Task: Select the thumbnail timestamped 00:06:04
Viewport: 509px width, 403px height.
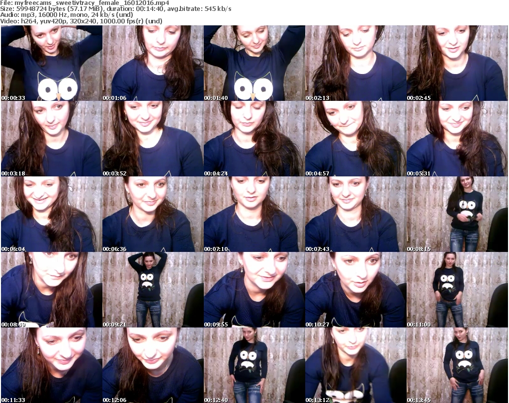Action: coord(52,214)
